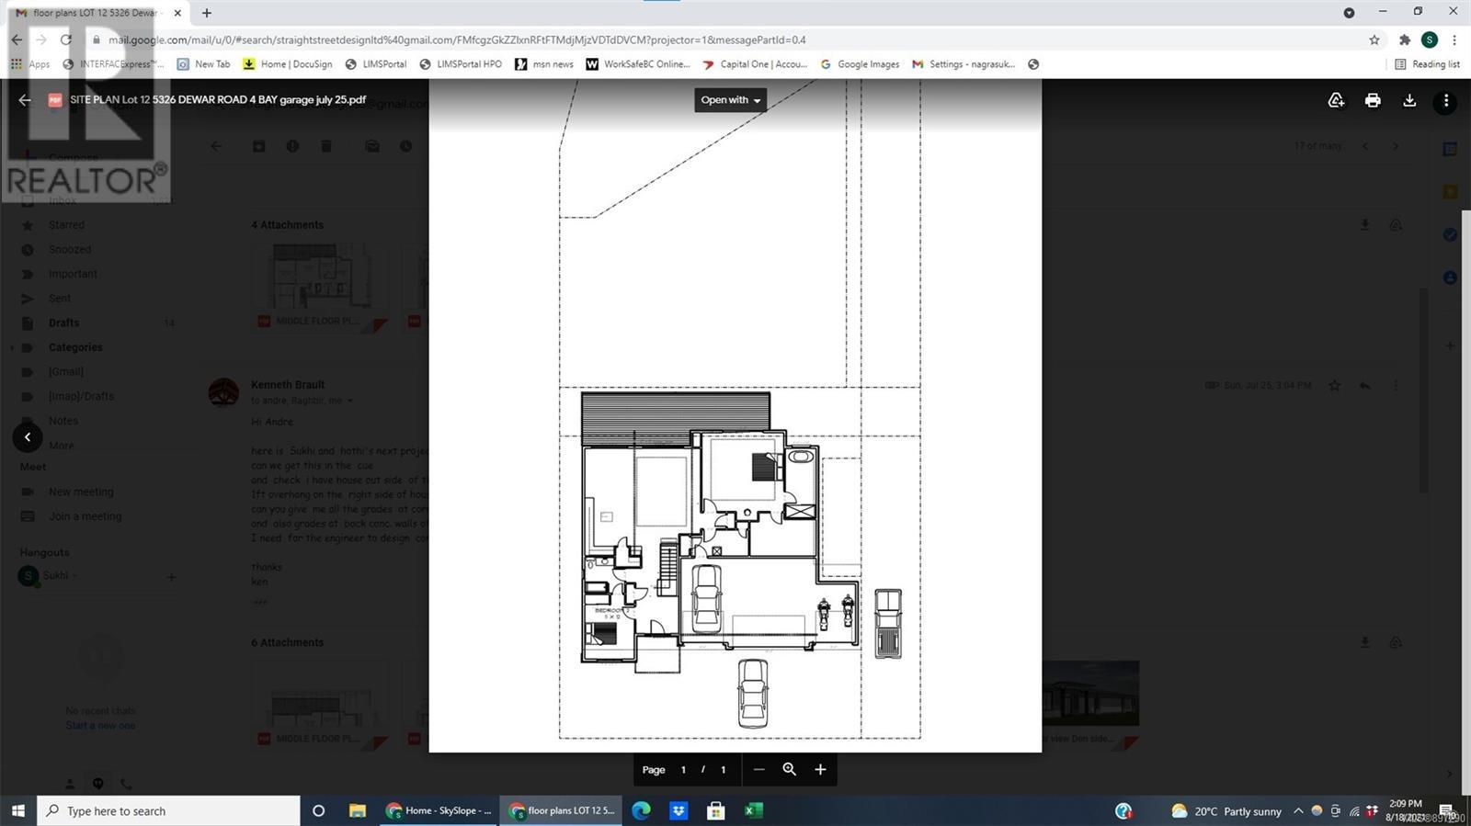Zoom in the PDF page
The width and height of the screenshot is (1471, 826).
820,769
